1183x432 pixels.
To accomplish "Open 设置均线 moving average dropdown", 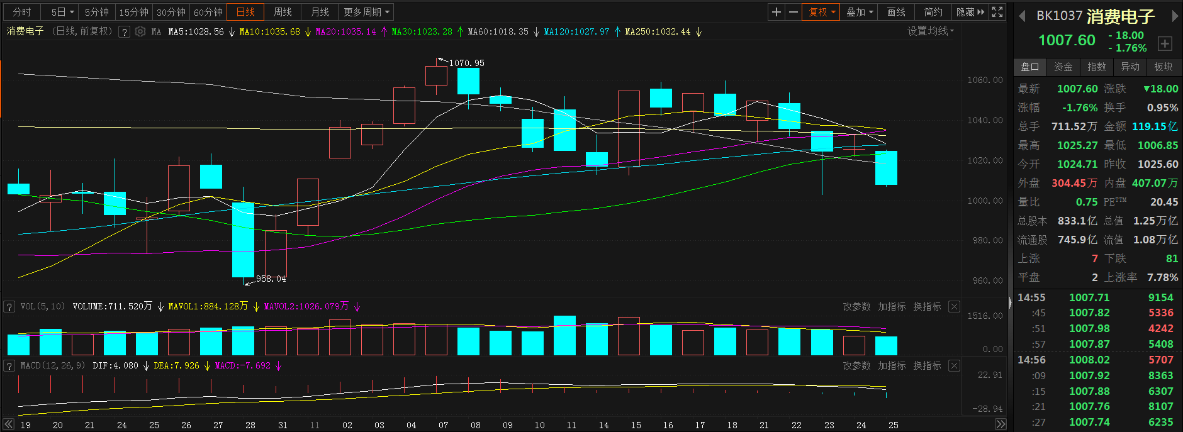I will coord(930,31).
